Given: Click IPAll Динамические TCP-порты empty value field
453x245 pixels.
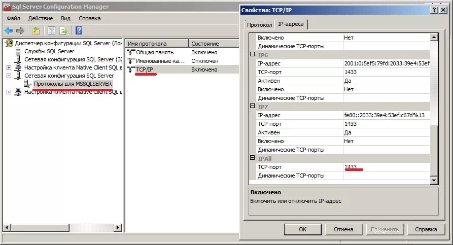Looking at the screenshot, I should point(387,176).
